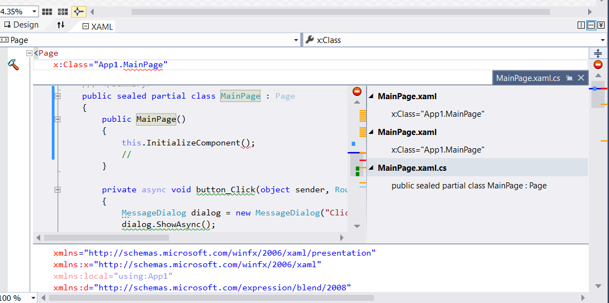Click InitializeComponent in the code
The width and height of the screenshot is (609, 303).
[193, 143]
